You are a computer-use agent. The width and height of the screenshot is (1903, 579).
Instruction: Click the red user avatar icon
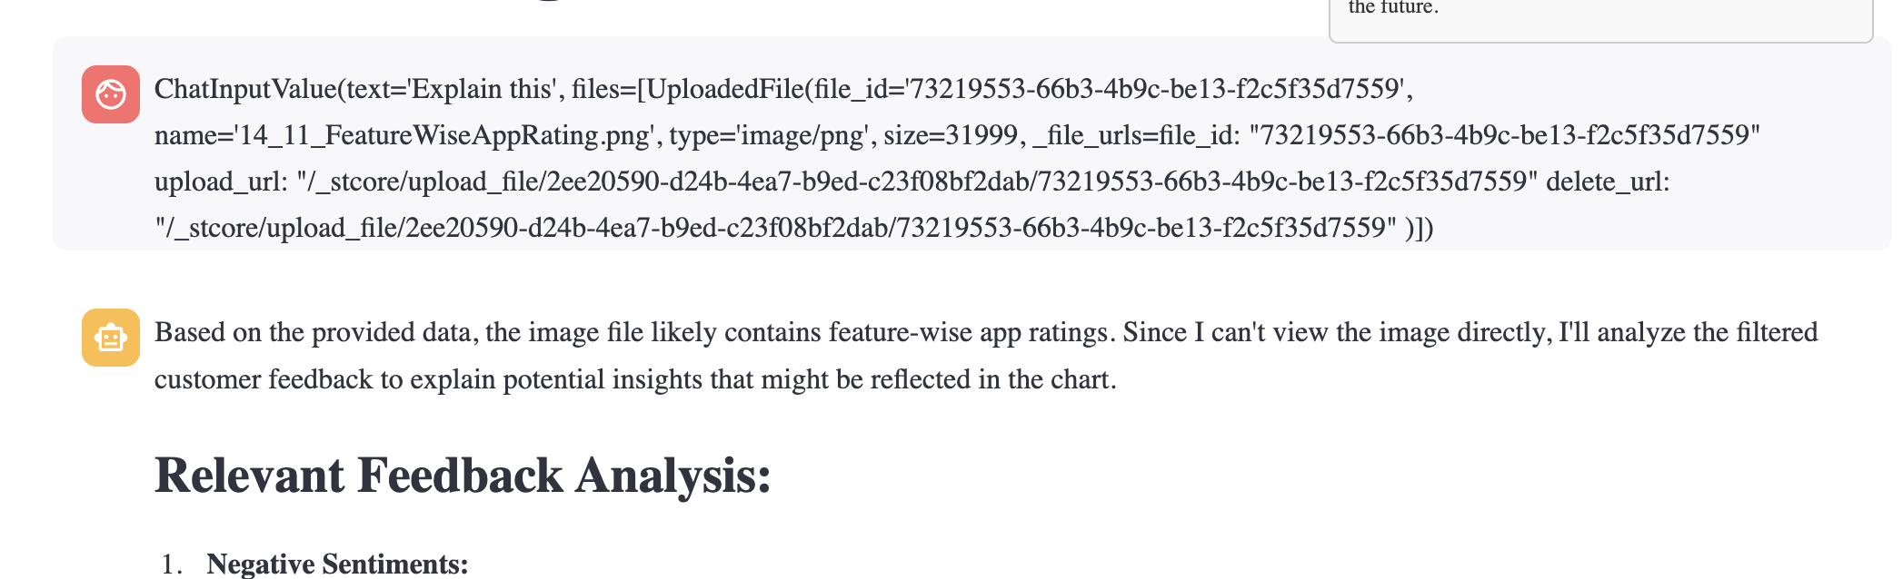pyautogui.click(x=111, y=94)
